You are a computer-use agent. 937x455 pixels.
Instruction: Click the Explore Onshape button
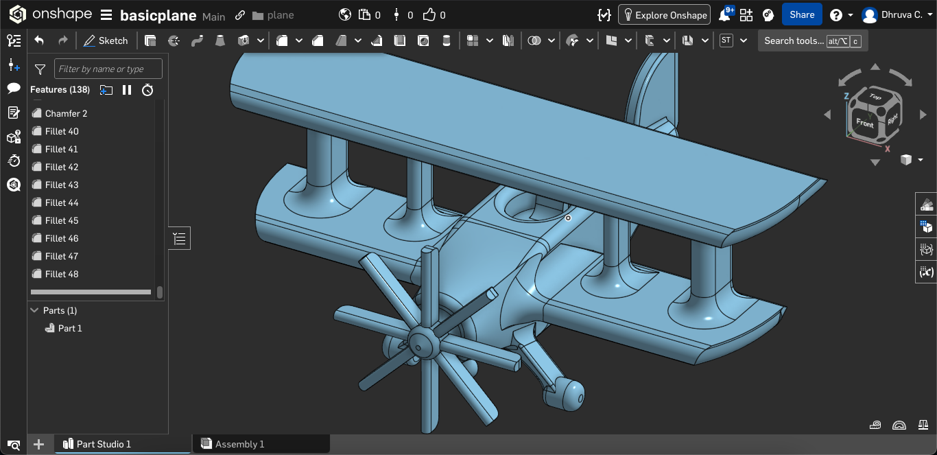(664, 14)
